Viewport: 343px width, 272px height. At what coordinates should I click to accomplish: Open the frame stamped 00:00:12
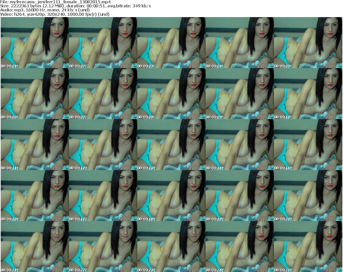coord(103,145)
